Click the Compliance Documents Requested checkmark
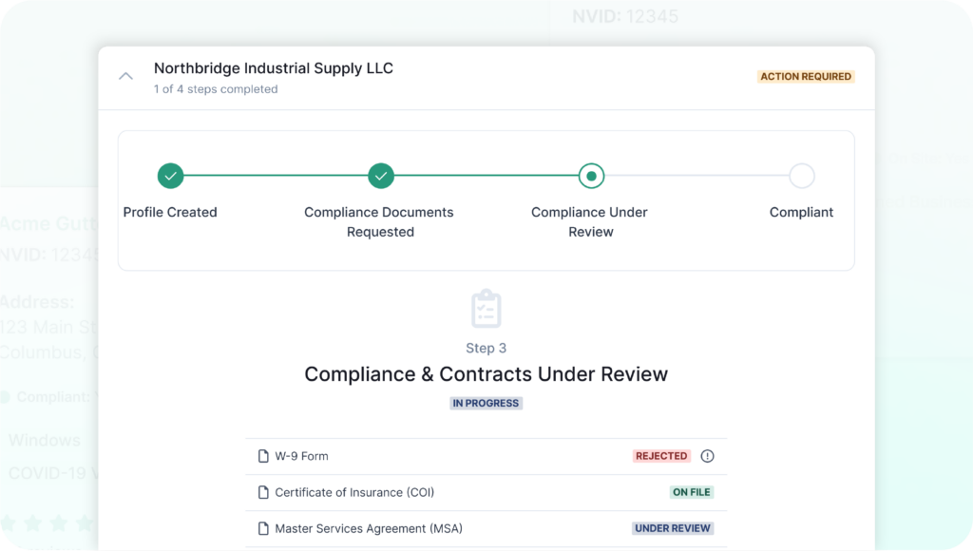Screen dimensions: 973x551 click(380, 176)
